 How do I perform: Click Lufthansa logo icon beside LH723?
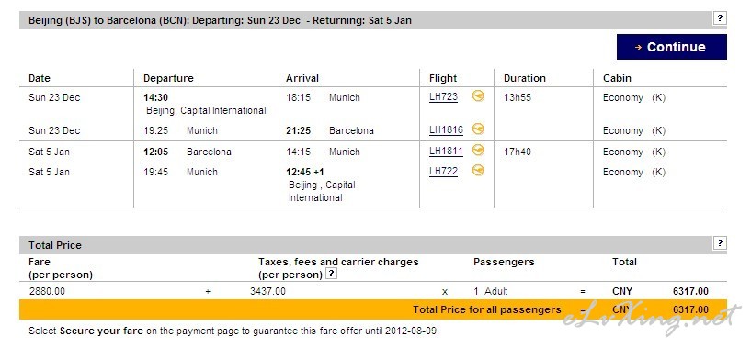pos(477,96)
